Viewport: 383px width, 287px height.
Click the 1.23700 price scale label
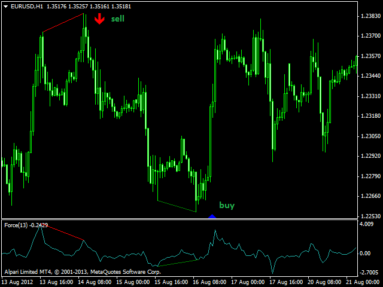coord(370,36)
